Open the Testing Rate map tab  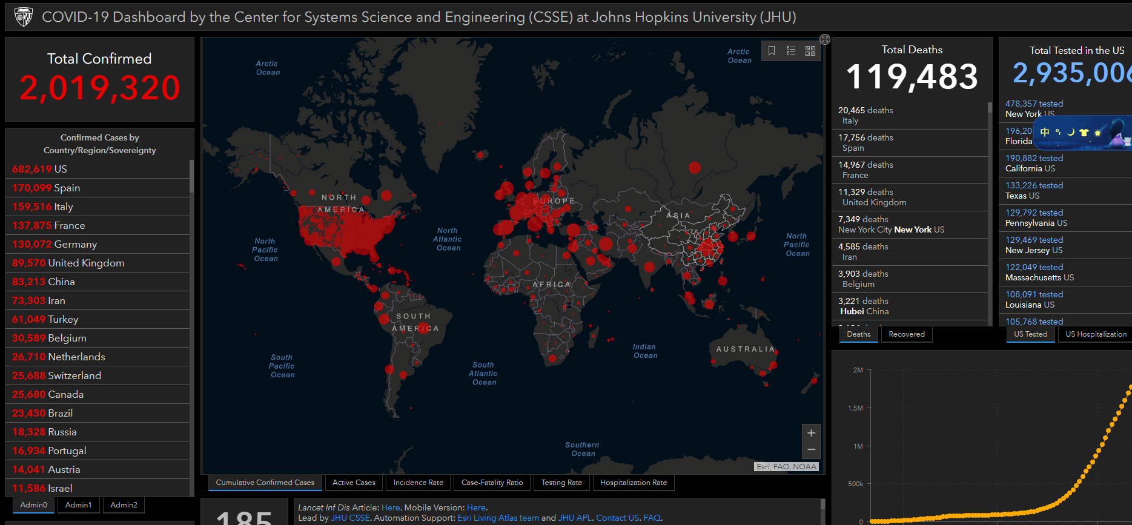(x=561, y=483)
